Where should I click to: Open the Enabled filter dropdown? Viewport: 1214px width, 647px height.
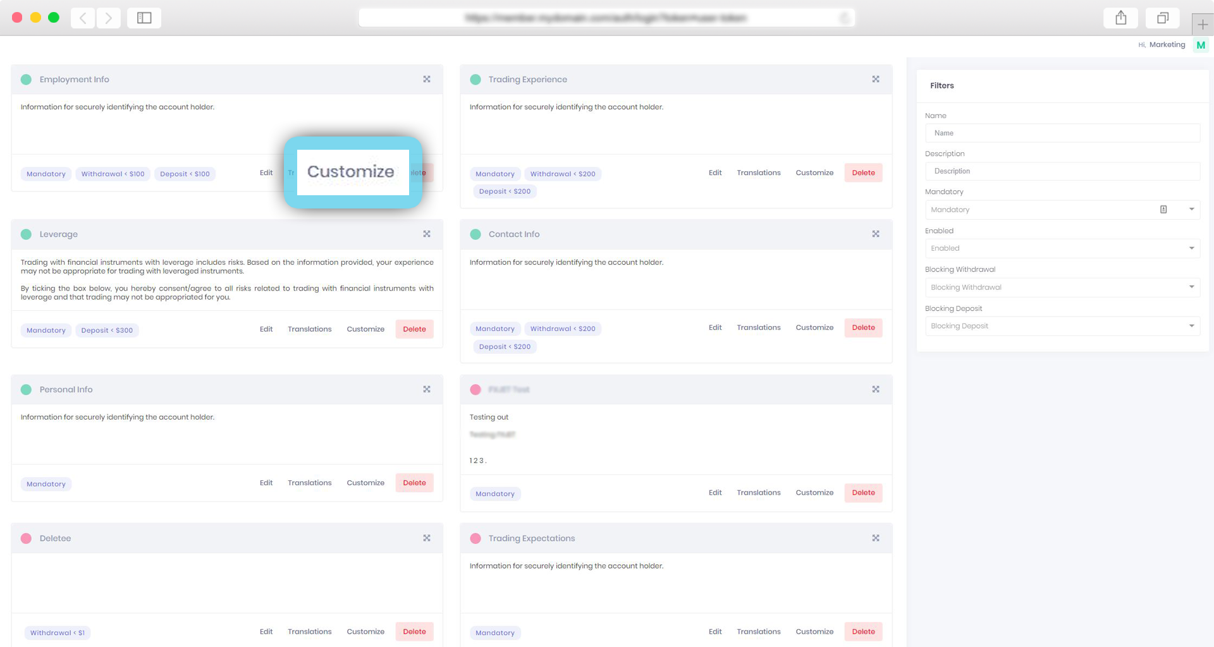tap(1062, 248)
